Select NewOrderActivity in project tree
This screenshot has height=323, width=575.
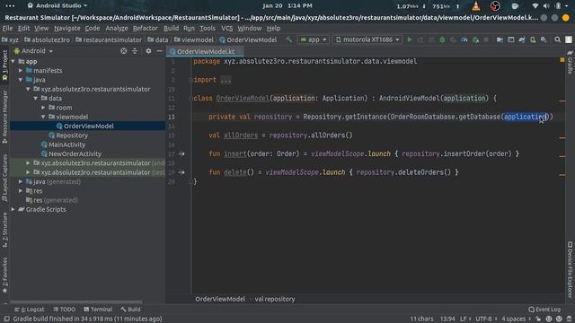75,153
